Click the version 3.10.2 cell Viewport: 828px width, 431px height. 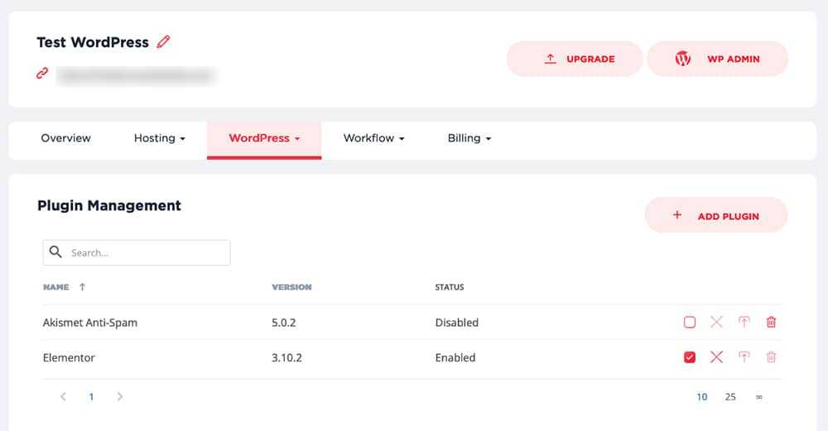pos(286,357)
